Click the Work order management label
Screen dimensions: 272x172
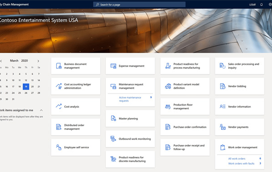[243, 147]
